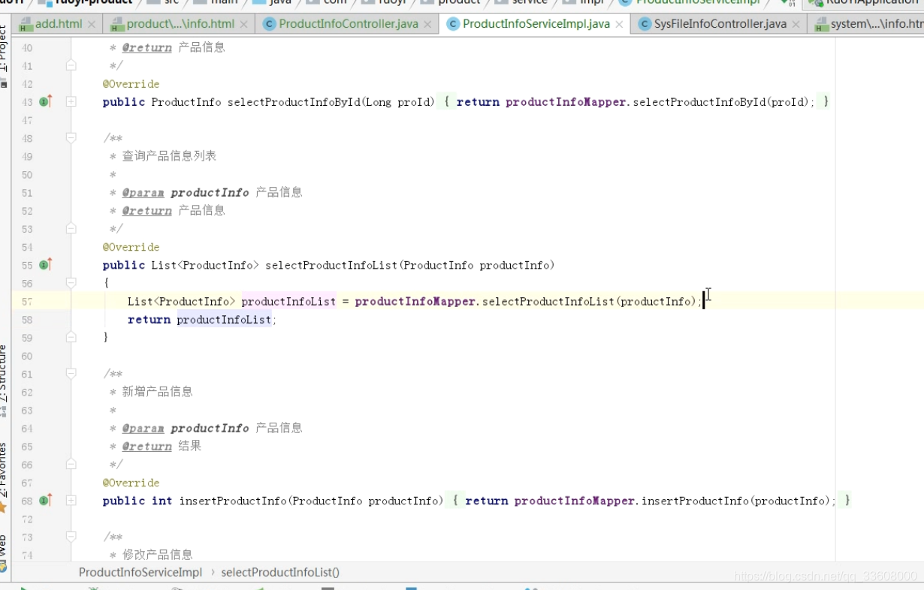
Task: Close the SysFileInfoController.java tab
Action: click(x=796, y=24)
